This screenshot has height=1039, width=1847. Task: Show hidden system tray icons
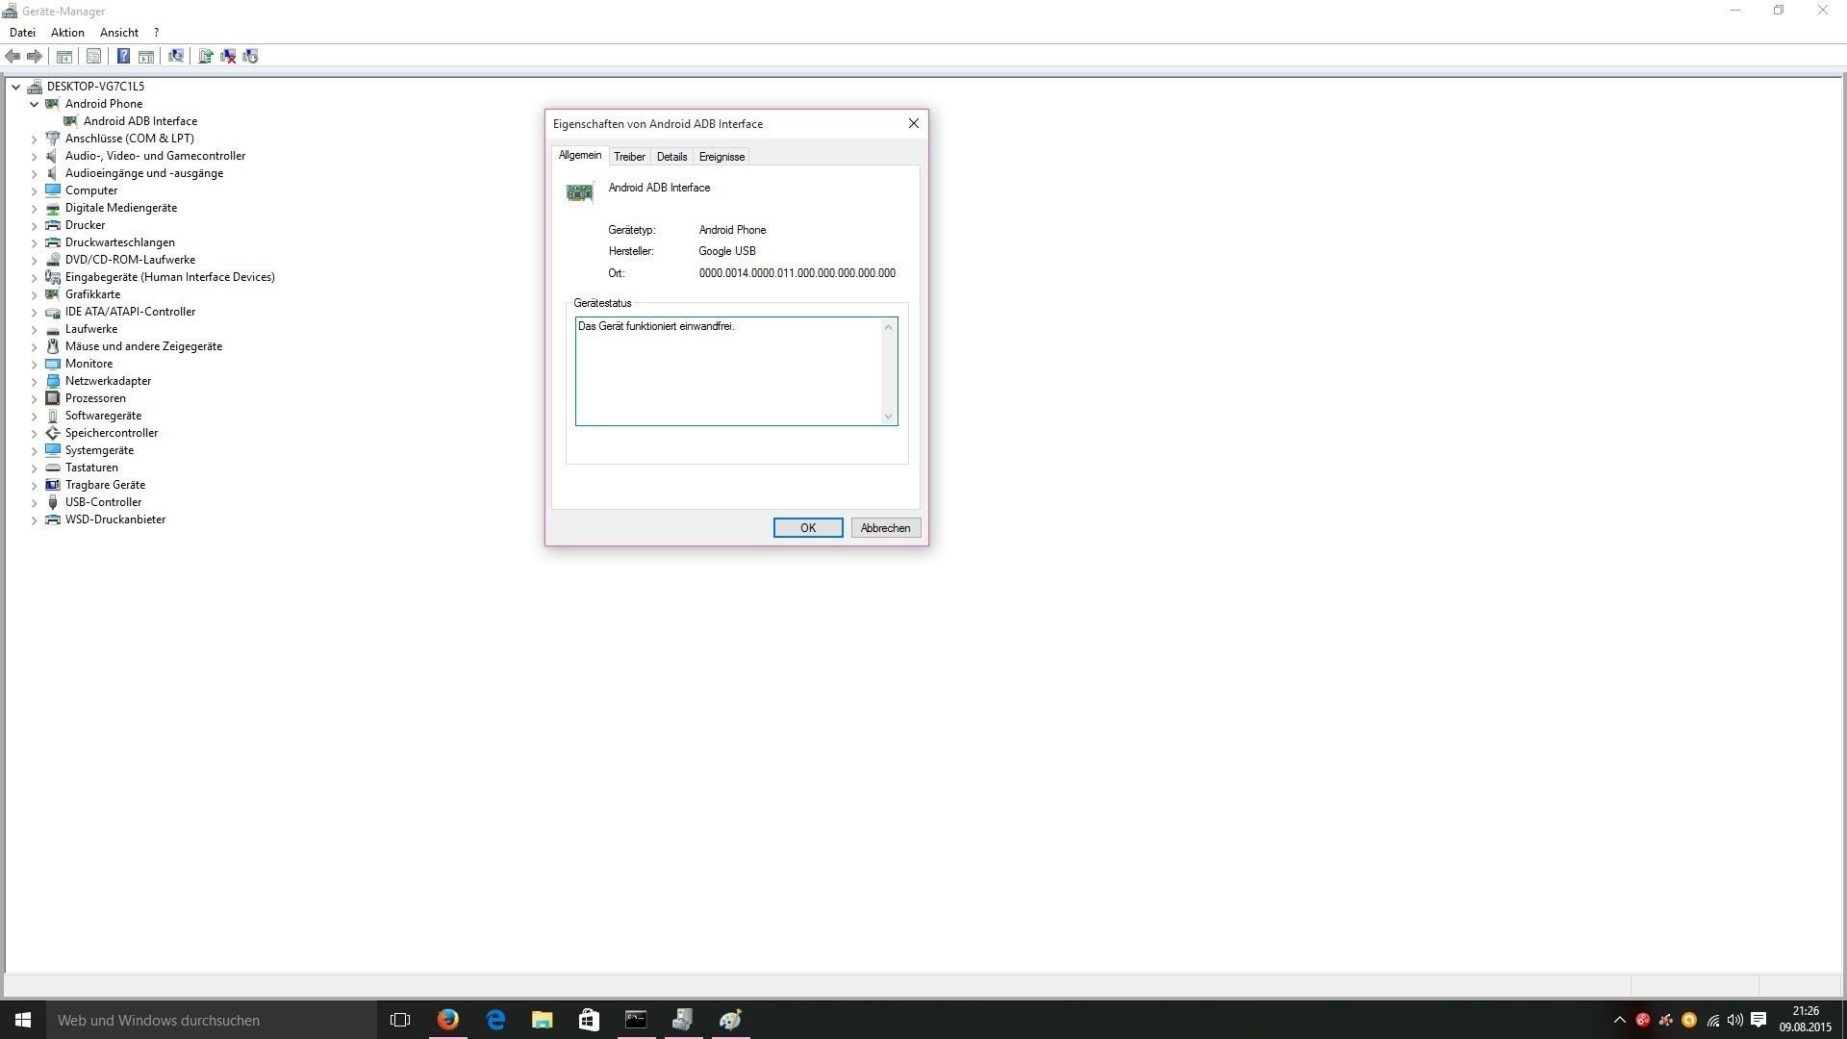coord(1619,1020)
